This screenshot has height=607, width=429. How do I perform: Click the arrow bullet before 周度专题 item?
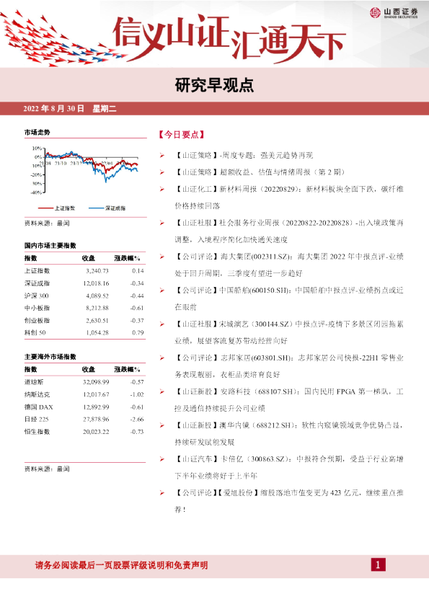pos(162,156)
